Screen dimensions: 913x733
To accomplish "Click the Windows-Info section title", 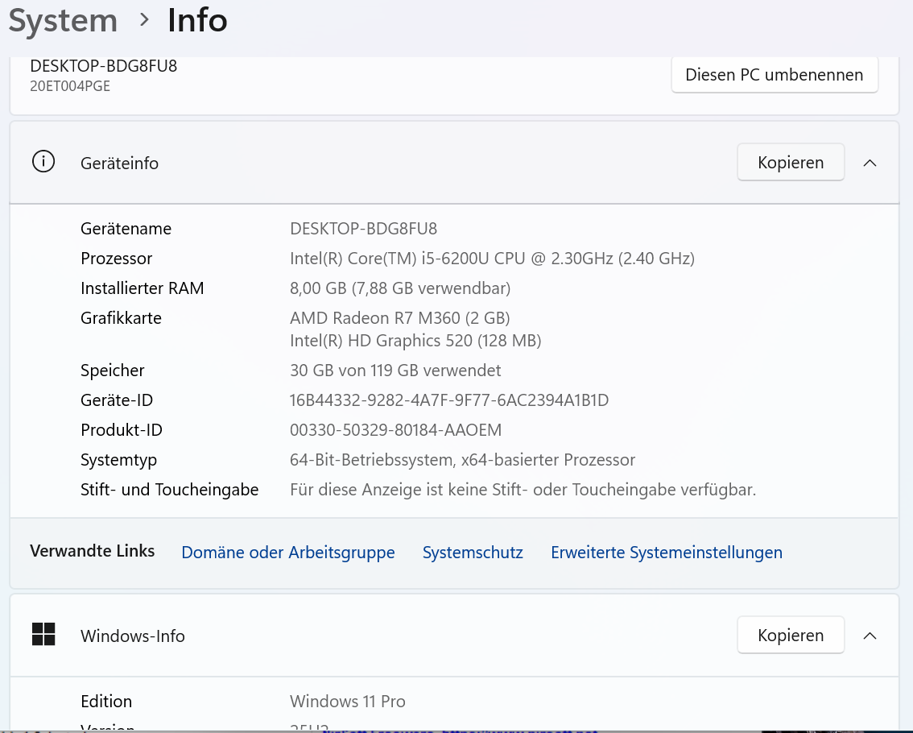I will [133, 636].
